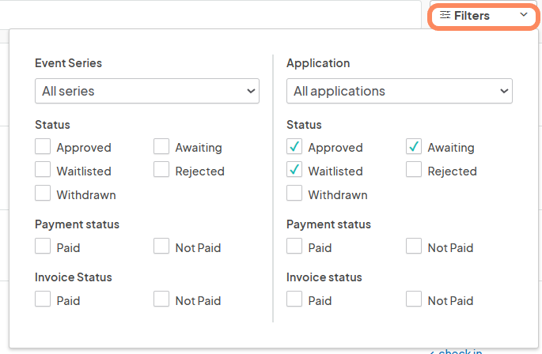The height and width of the screenshot is (354, 542).
Task: Uncheck Awaiting under Application Status
Action: tap(414, 146)
